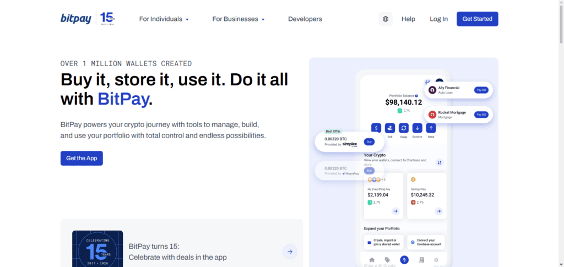Viewport: 564px width, 267px height.
Task: Tap the Sell icon in the app mockup
Action: 390,128
